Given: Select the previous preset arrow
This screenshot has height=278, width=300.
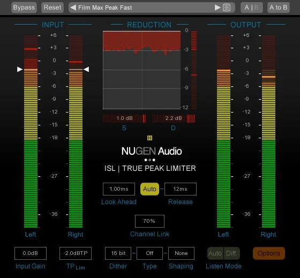Looking at the screenshot, I should pyautogui.click(x=73, y=7).
